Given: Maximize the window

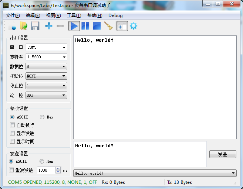Looking at the screenshot, I should pos(218,4).
